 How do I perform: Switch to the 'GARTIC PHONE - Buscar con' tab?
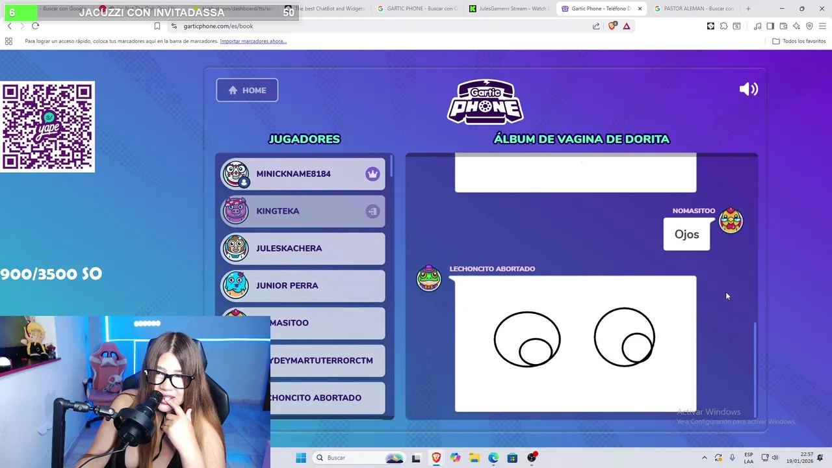point(417,8)
